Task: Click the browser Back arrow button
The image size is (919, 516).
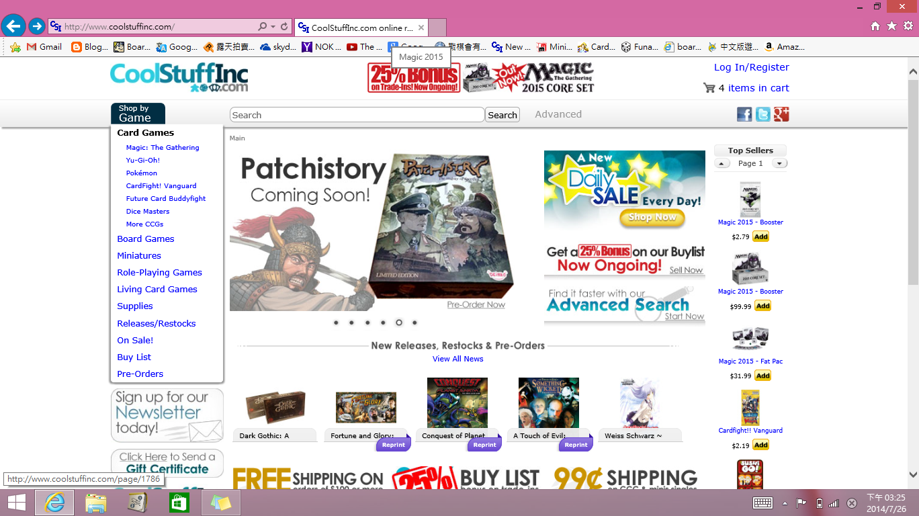Action: (13, 26)
